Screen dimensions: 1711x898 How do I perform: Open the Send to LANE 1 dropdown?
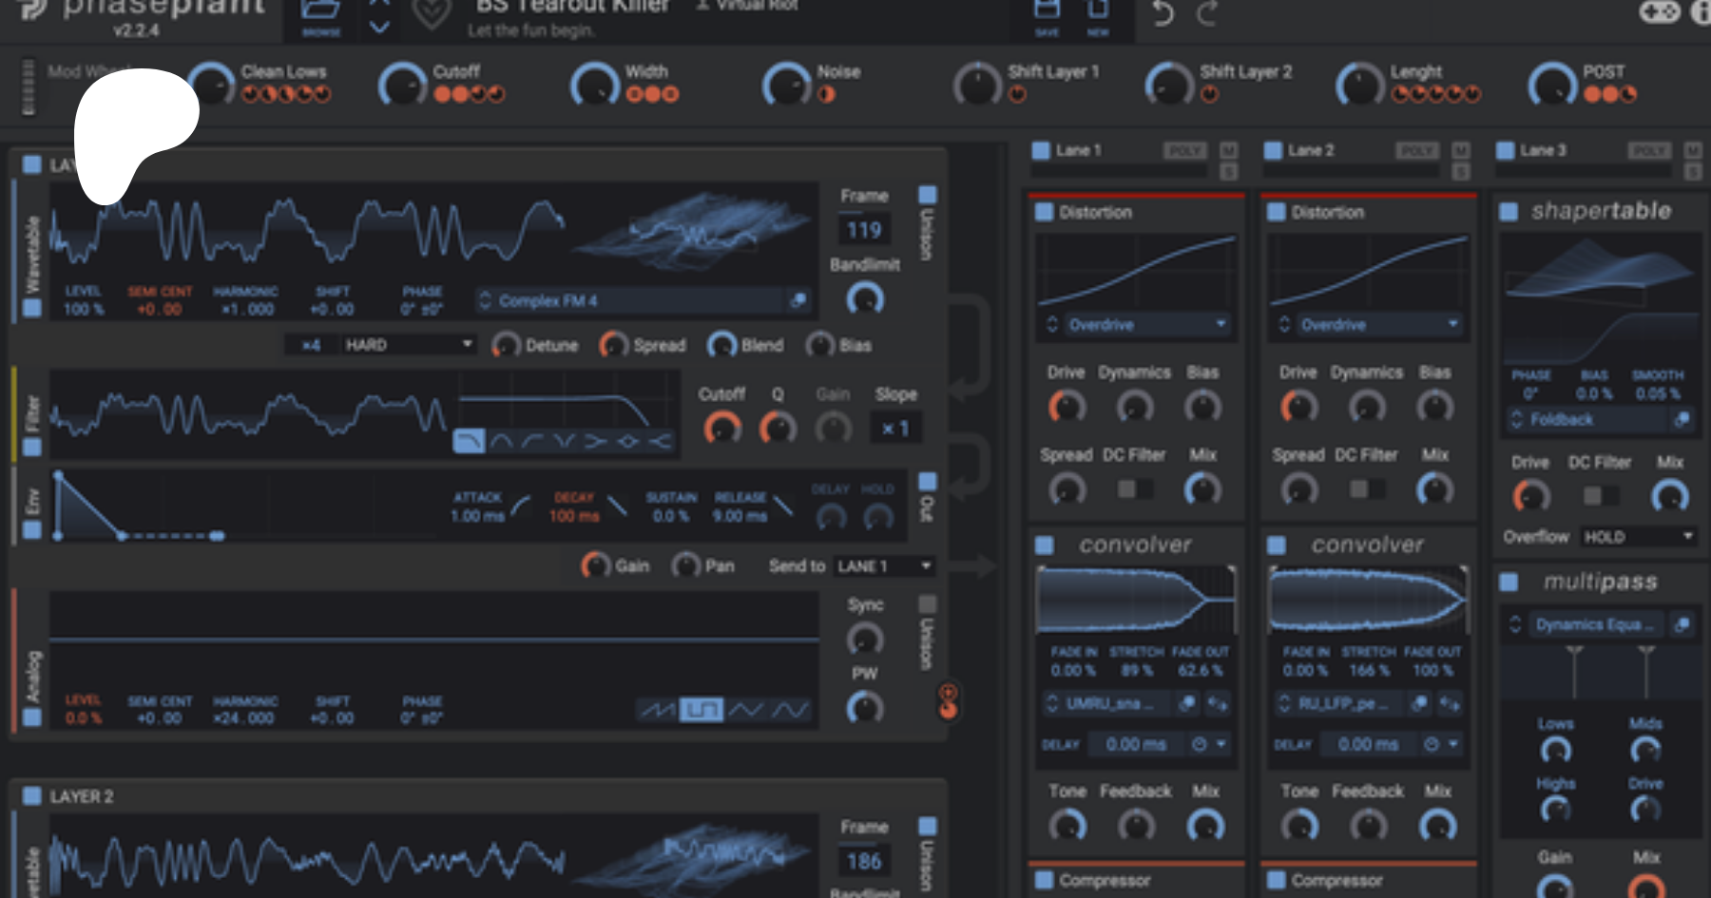884,566
